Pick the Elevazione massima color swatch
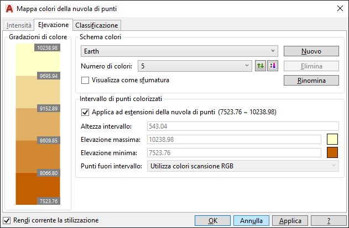The width and height of the screenshot is (349, 228). pyautogui.click(x=332, y=139)
